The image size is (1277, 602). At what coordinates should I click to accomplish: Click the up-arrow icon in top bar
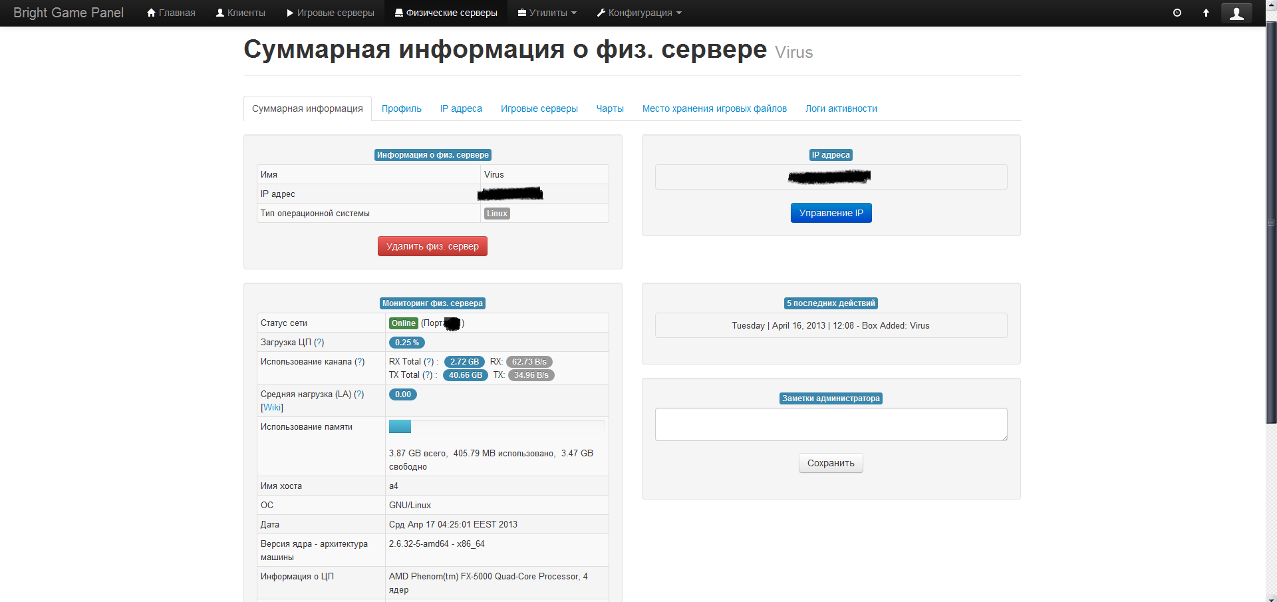[x=1206, y=13]
